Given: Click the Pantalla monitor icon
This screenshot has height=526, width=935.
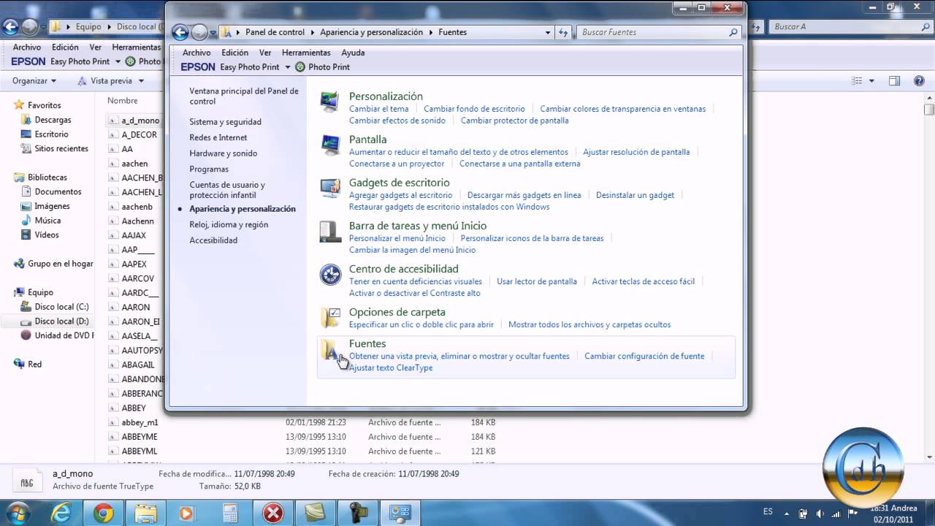Looking at the screenshot, I should coord(330,145).
